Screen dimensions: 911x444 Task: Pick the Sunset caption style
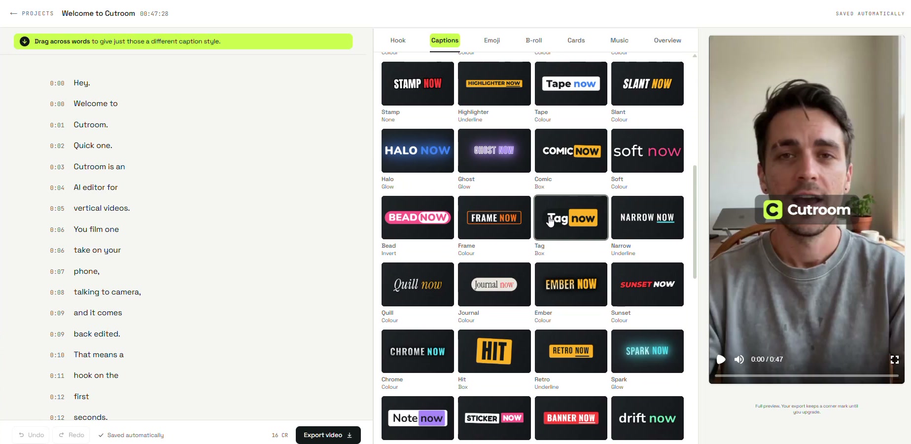(647, 284)
